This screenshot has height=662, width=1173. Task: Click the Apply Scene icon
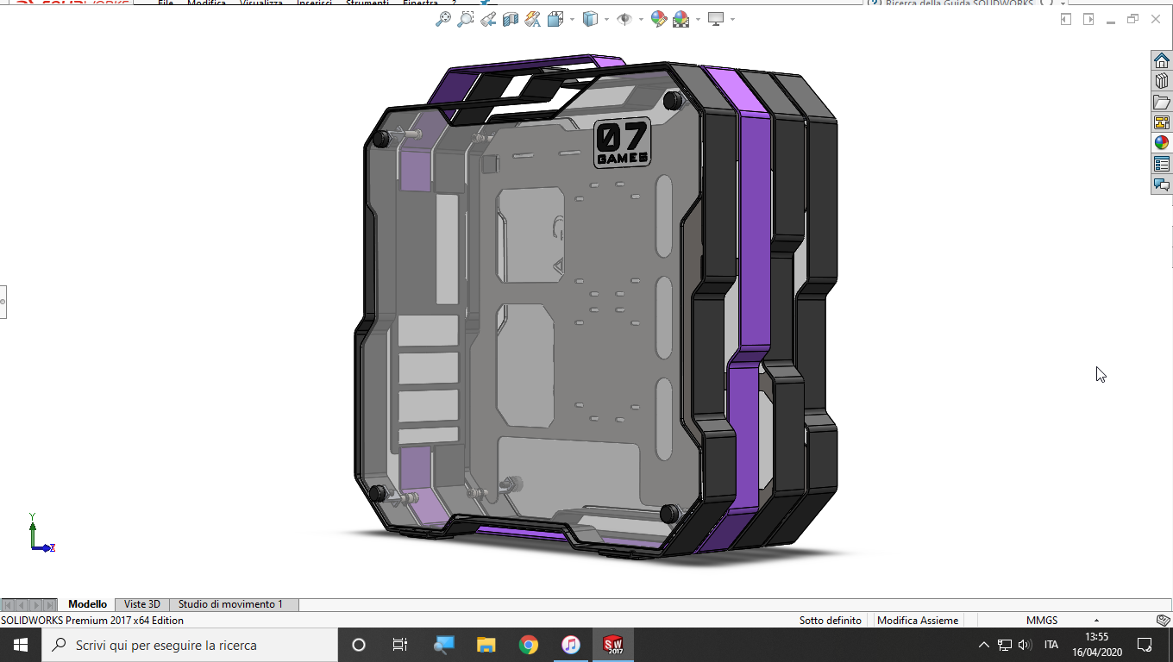click(681, 19)
